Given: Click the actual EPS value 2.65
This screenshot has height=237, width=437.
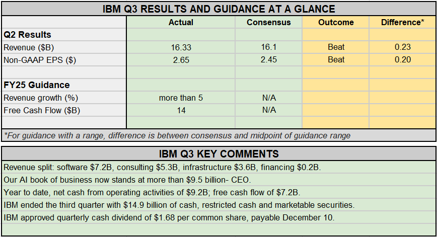Looking at the screenshot, I should coord(181,60).
